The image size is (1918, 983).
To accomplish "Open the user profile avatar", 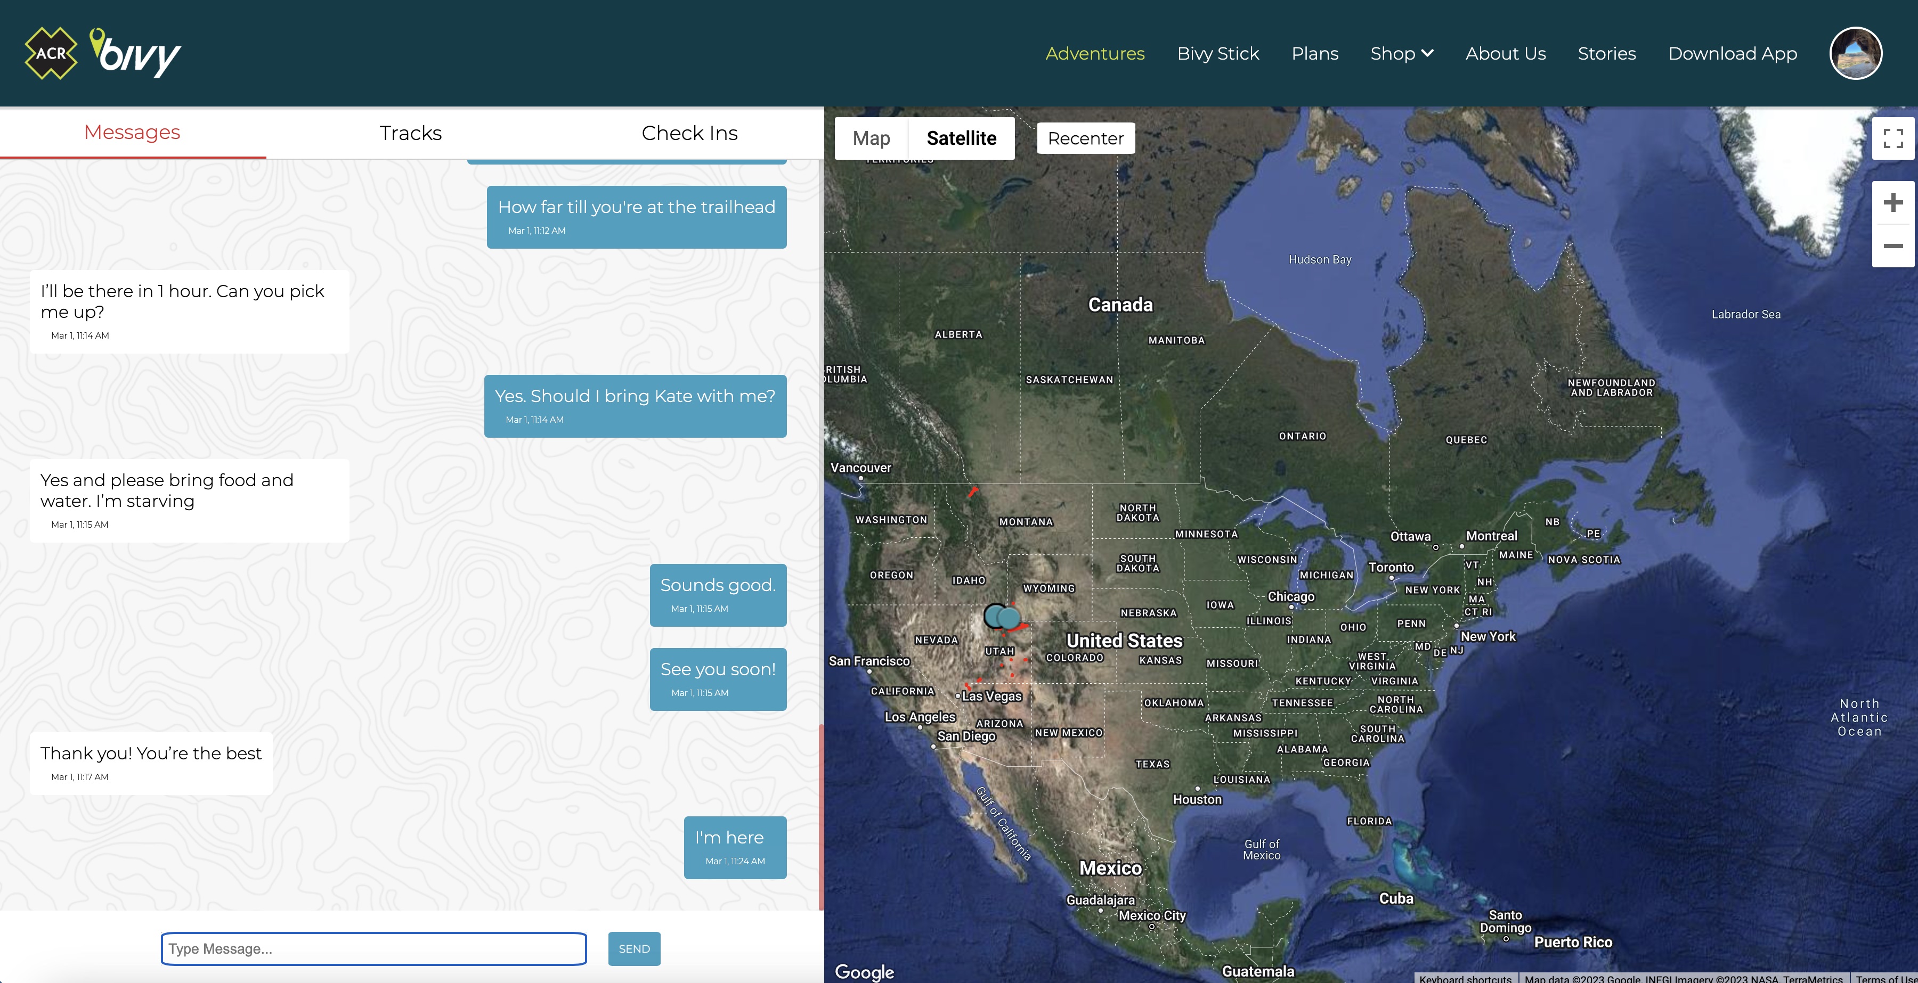I will pos(1856,53).
